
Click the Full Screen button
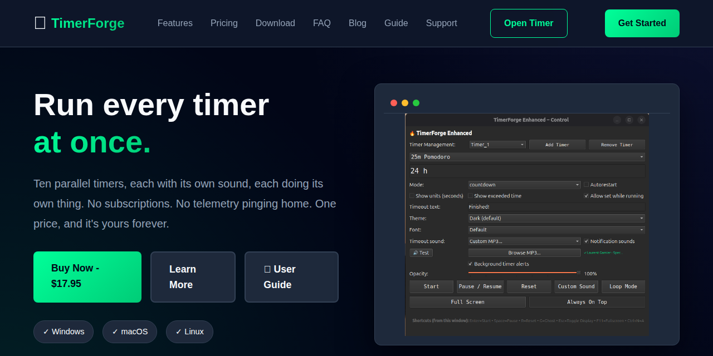tap(467, 302)
